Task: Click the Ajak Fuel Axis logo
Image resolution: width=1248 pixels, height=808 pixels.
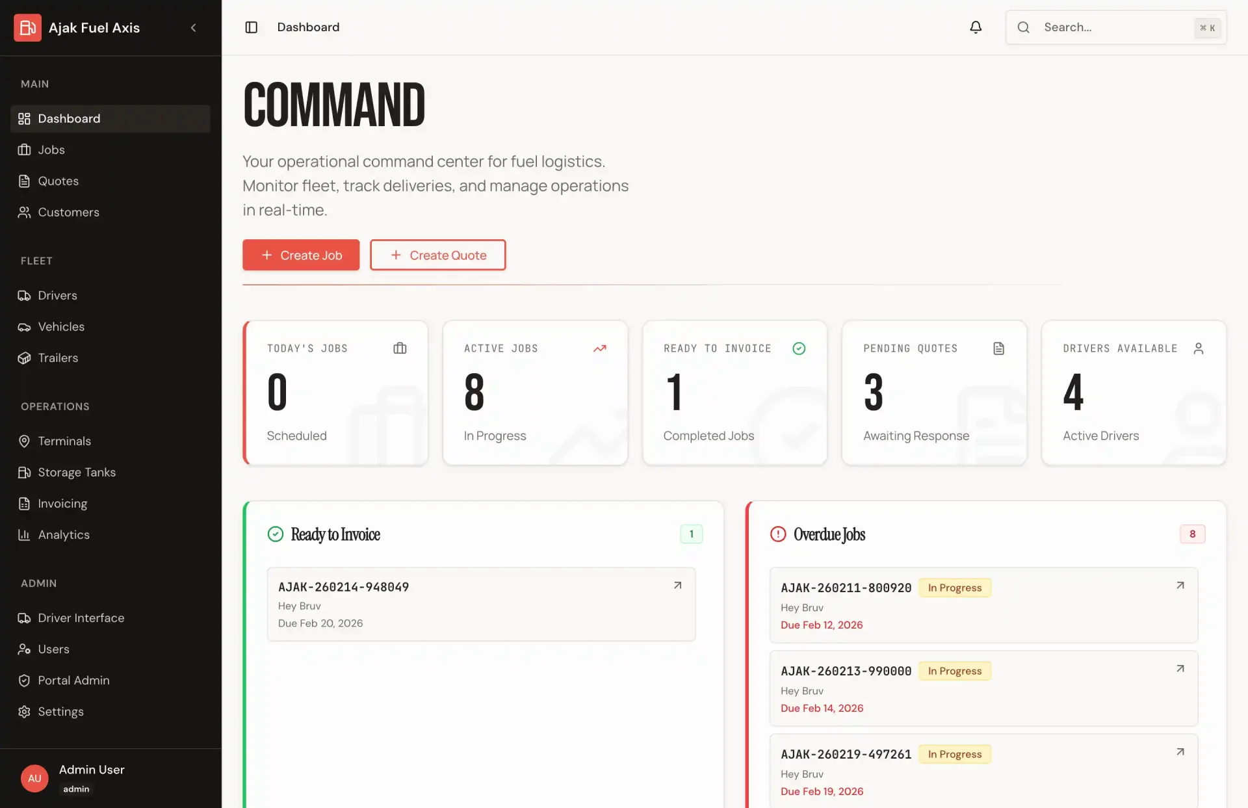Action: [x=27, y=27]
